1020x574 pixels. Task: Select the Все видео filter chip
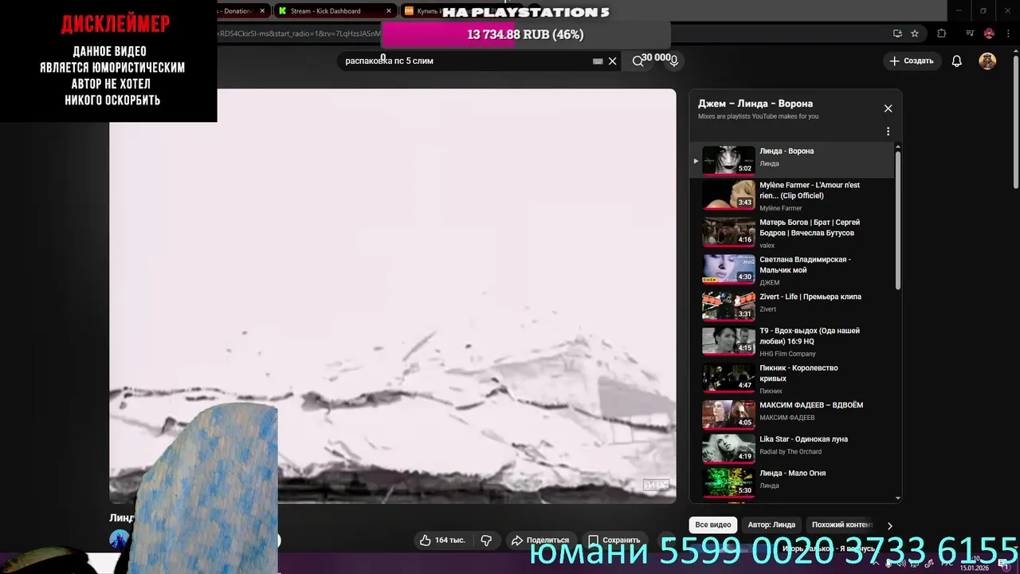point(712,525)
